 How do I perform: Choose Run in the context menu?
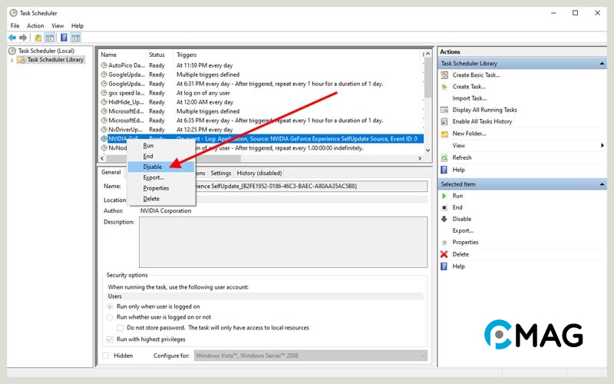click(x=161, y=145)
